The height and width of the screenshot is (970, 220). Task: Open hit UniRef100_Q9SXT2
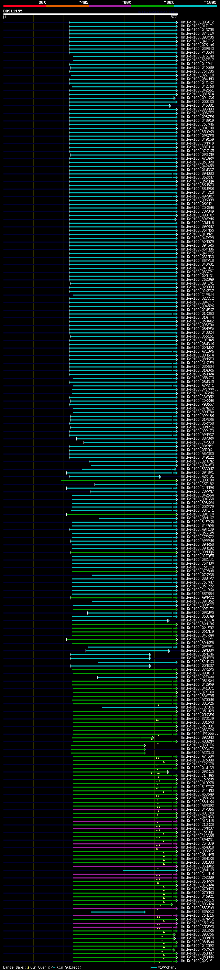(x=197, y=22)
